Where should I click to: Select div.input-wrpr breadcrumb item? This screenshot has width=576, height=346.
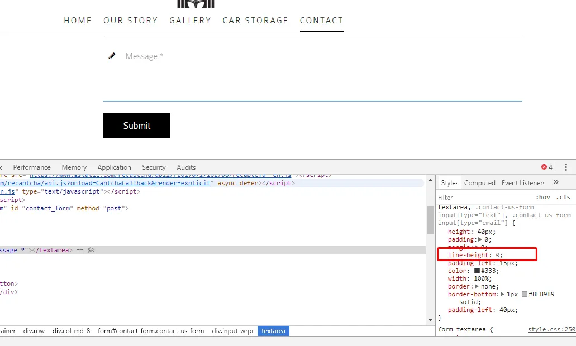coord(233,331)
